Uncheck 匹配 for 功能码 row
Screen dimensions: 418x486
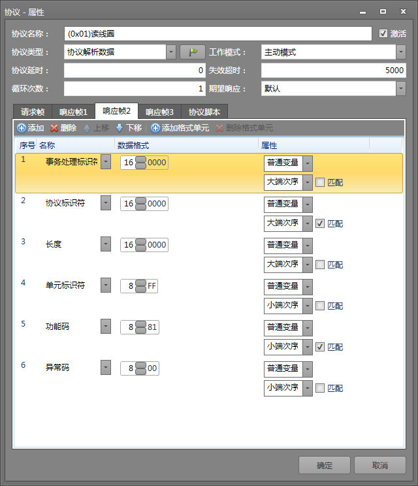320,347
